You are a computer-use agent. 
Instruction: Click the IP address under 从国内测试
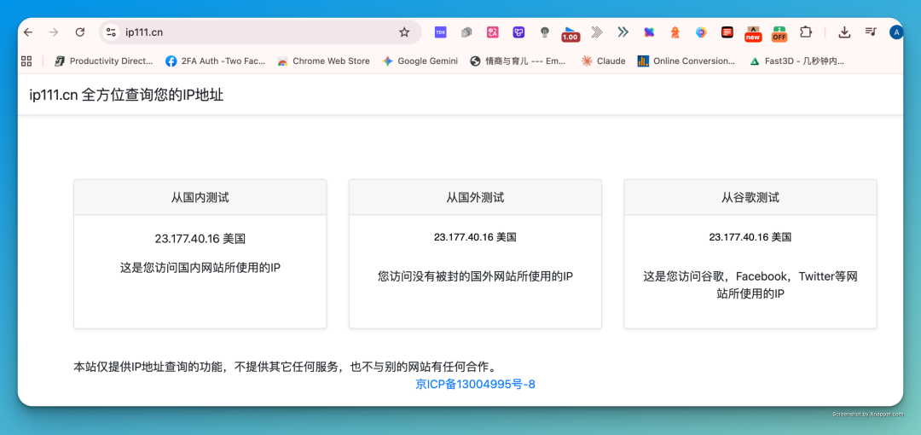[200, 239]
